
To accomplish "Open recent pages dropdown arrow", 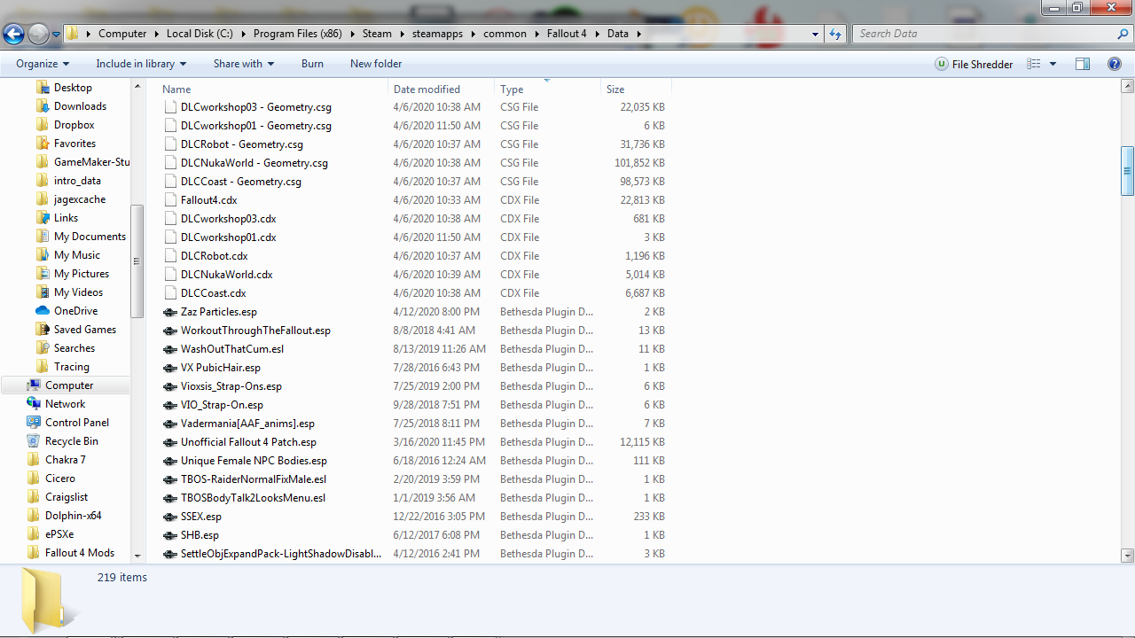I will pos(56,35).
